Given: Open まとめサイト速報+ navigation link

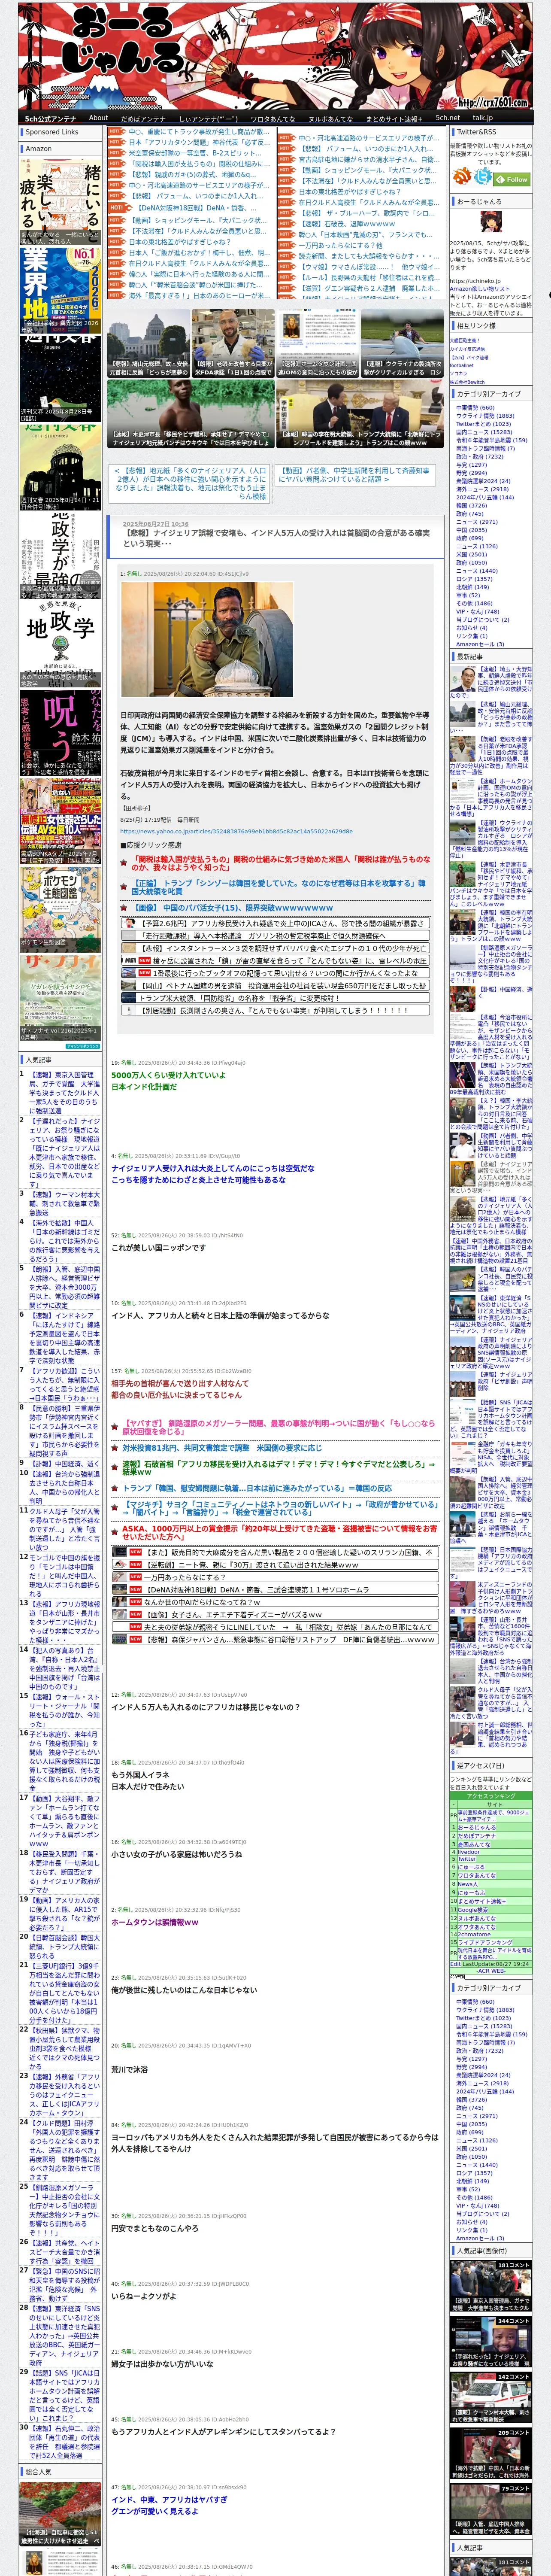Looking at the screenshot, I should click(394, 119).
